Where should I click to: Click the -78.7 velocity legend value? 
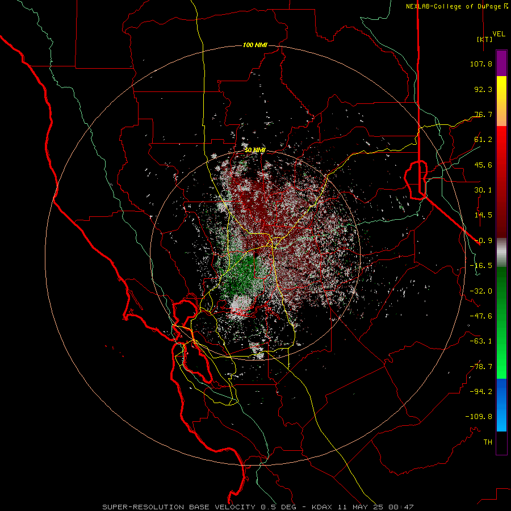click(x=481, y=367)
